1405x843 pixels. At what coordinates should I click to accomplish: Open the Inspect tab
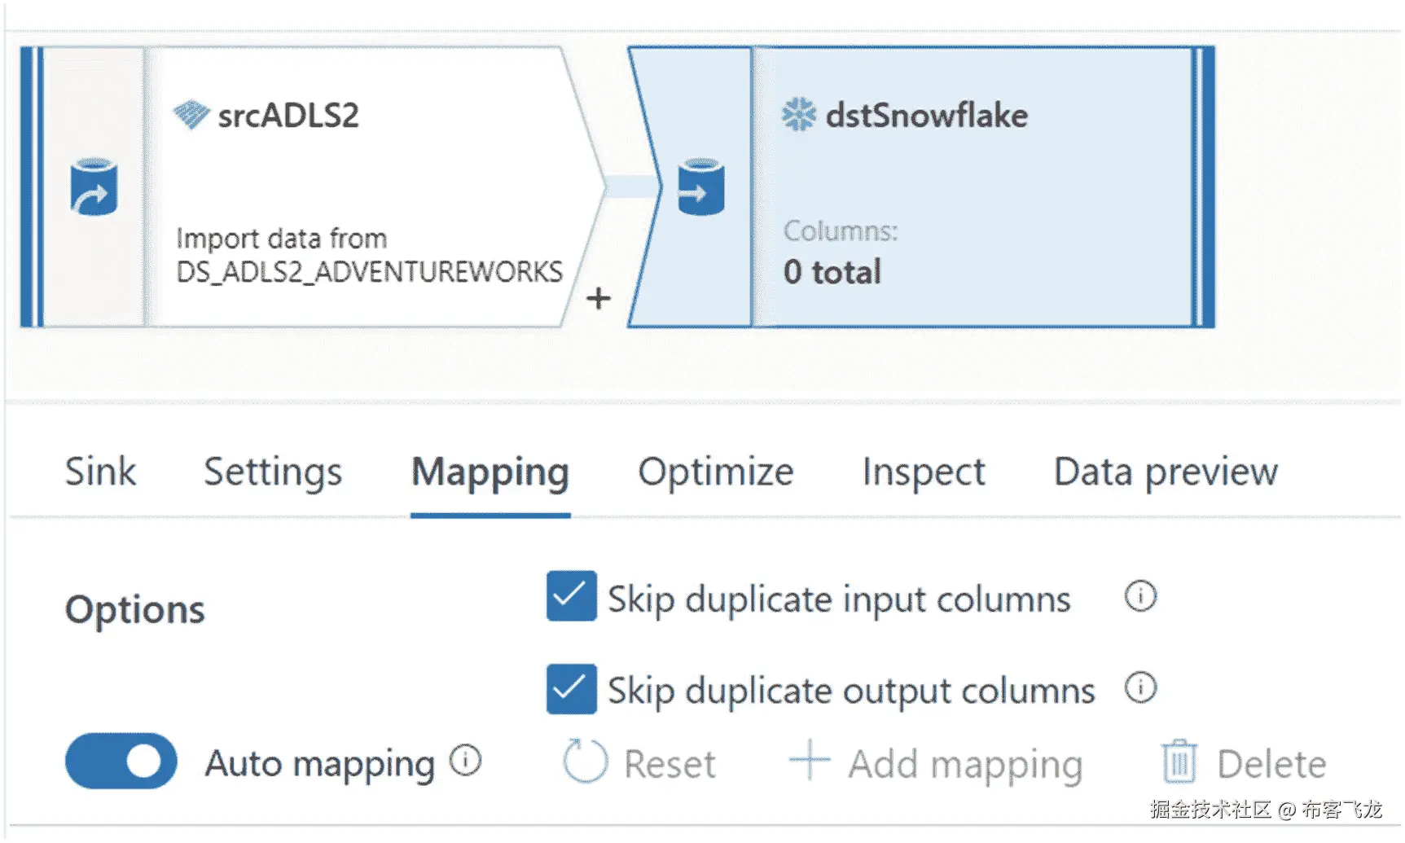tap(924, 472)
